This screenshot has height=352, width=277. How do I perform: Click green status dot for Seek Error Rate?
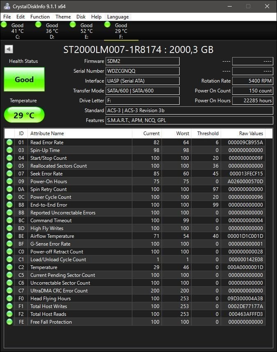(x=9, y=173)
